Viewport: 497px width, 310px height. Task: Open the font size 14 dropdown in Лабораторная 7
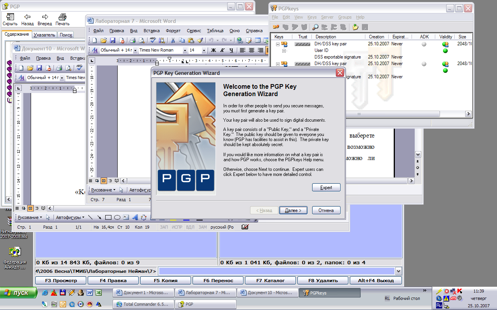(x=204, y=50)
